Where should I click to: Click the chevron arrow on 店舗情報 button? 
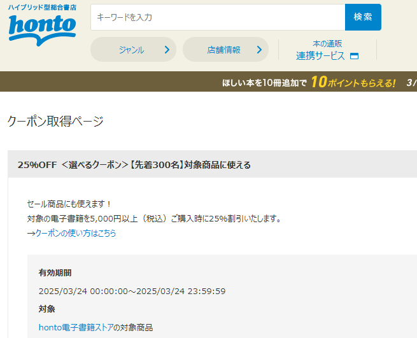coord(259,50)
